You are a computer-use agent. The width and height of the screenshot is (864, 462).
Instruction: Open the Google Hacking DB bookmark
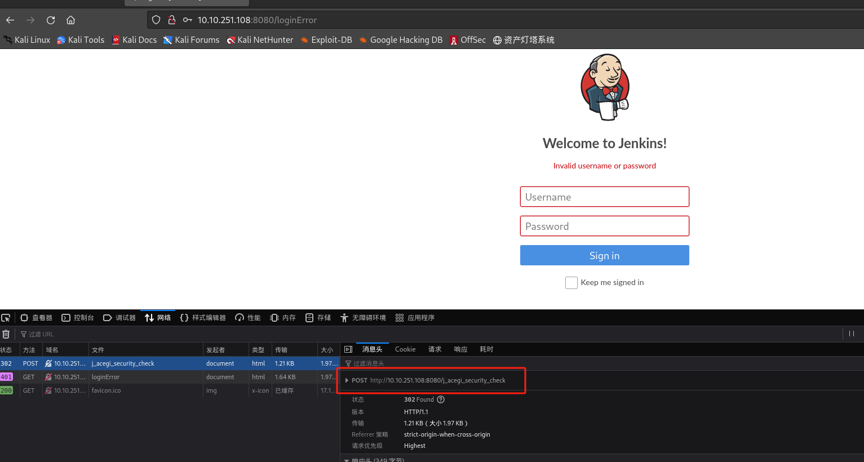point(401,40)
